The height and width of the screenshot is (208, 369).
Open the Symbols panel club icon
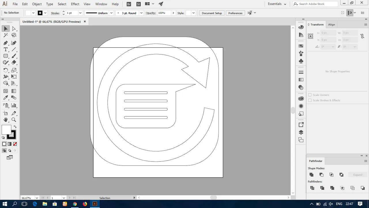[301, 61]
